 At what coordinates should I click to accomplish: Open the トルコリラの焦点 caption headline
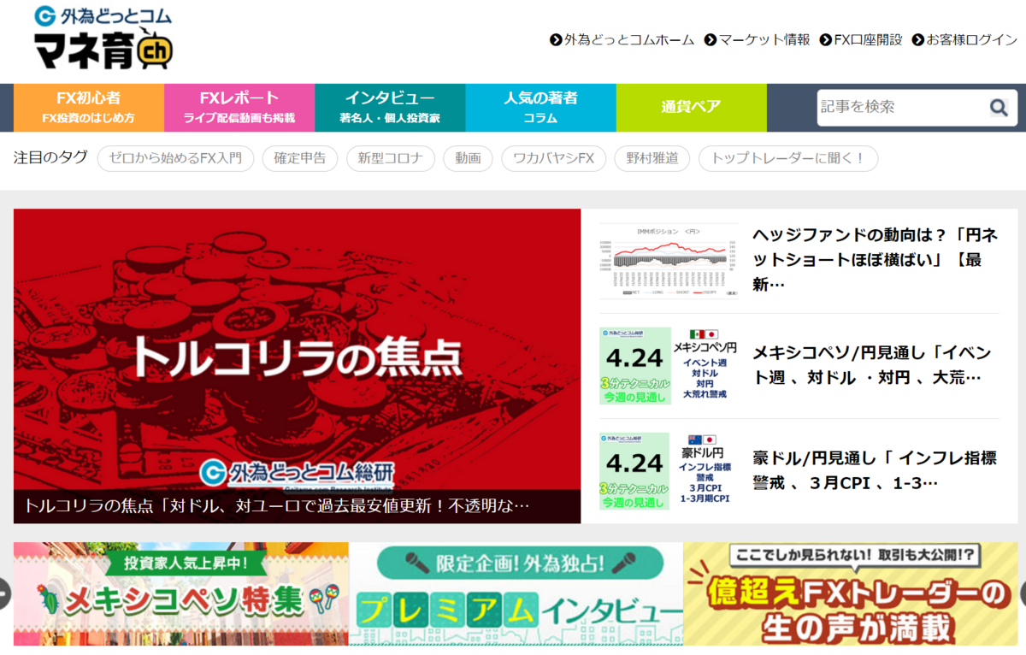point(277,506)
